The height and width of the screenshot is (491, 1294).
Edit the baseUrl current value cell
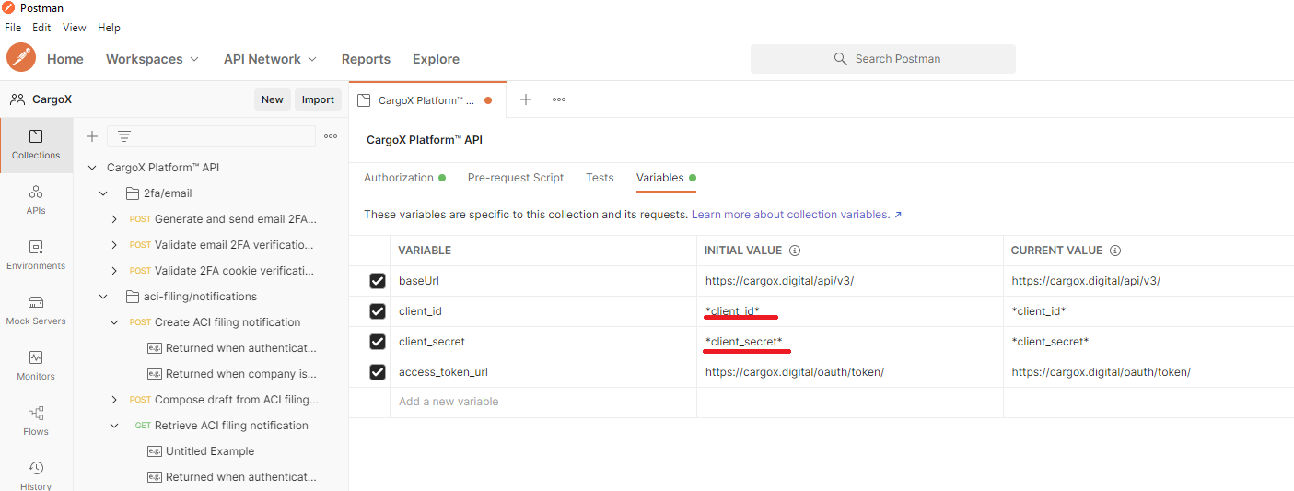1148,281
